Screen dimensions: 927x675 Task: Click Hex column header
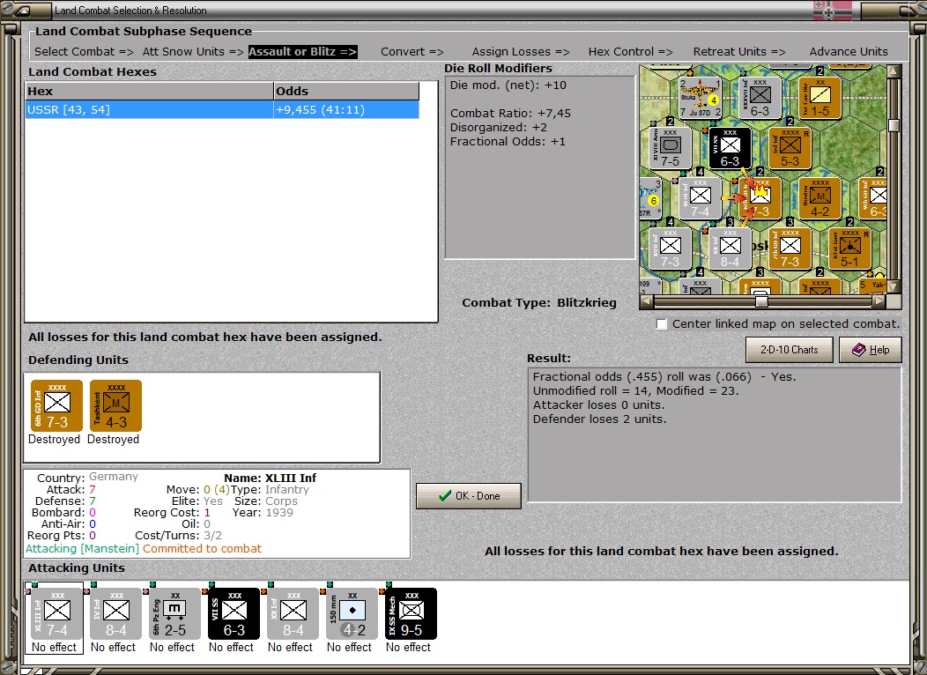[x=149, y=91]
